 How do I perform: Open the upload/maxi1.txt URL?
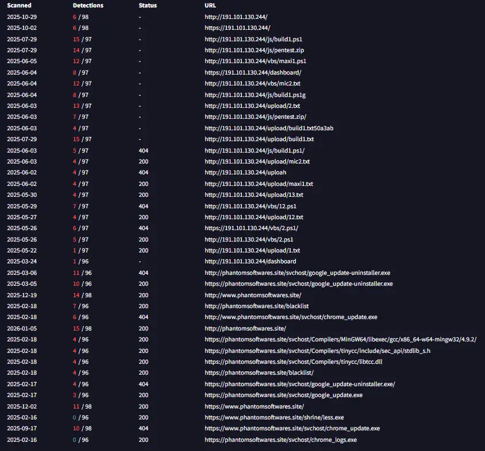click(259, 184)
